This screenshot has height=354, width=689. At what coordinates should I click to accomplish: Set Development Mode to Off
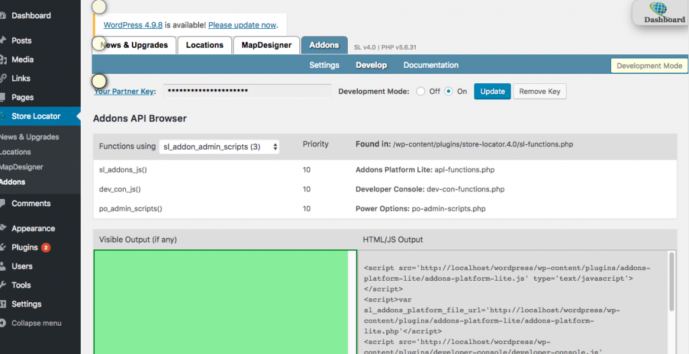[x=421, y=91]
